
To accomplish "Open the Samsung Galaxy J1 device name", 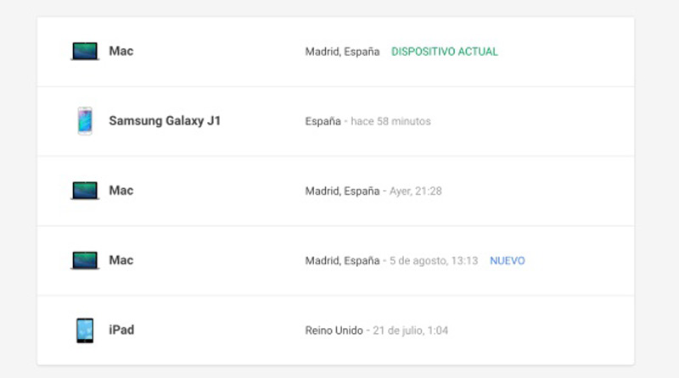I will point(165,121).
